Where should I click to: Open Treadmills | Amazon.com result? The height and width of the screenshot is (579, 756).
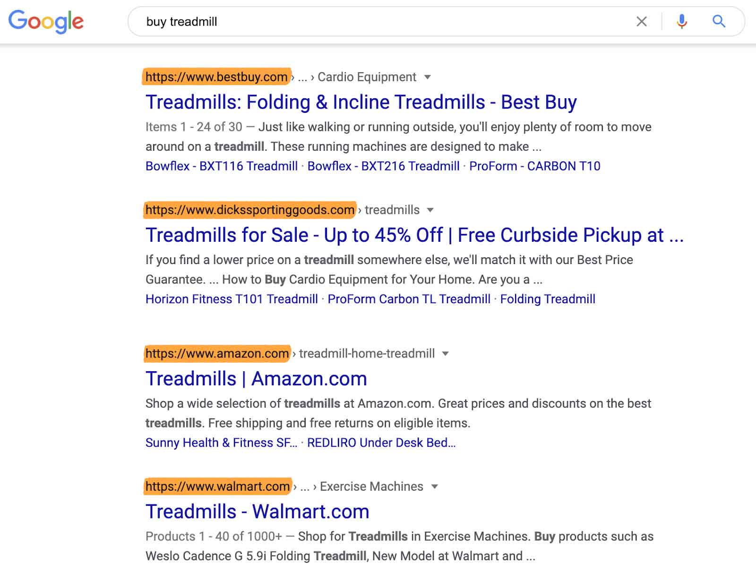256,379
